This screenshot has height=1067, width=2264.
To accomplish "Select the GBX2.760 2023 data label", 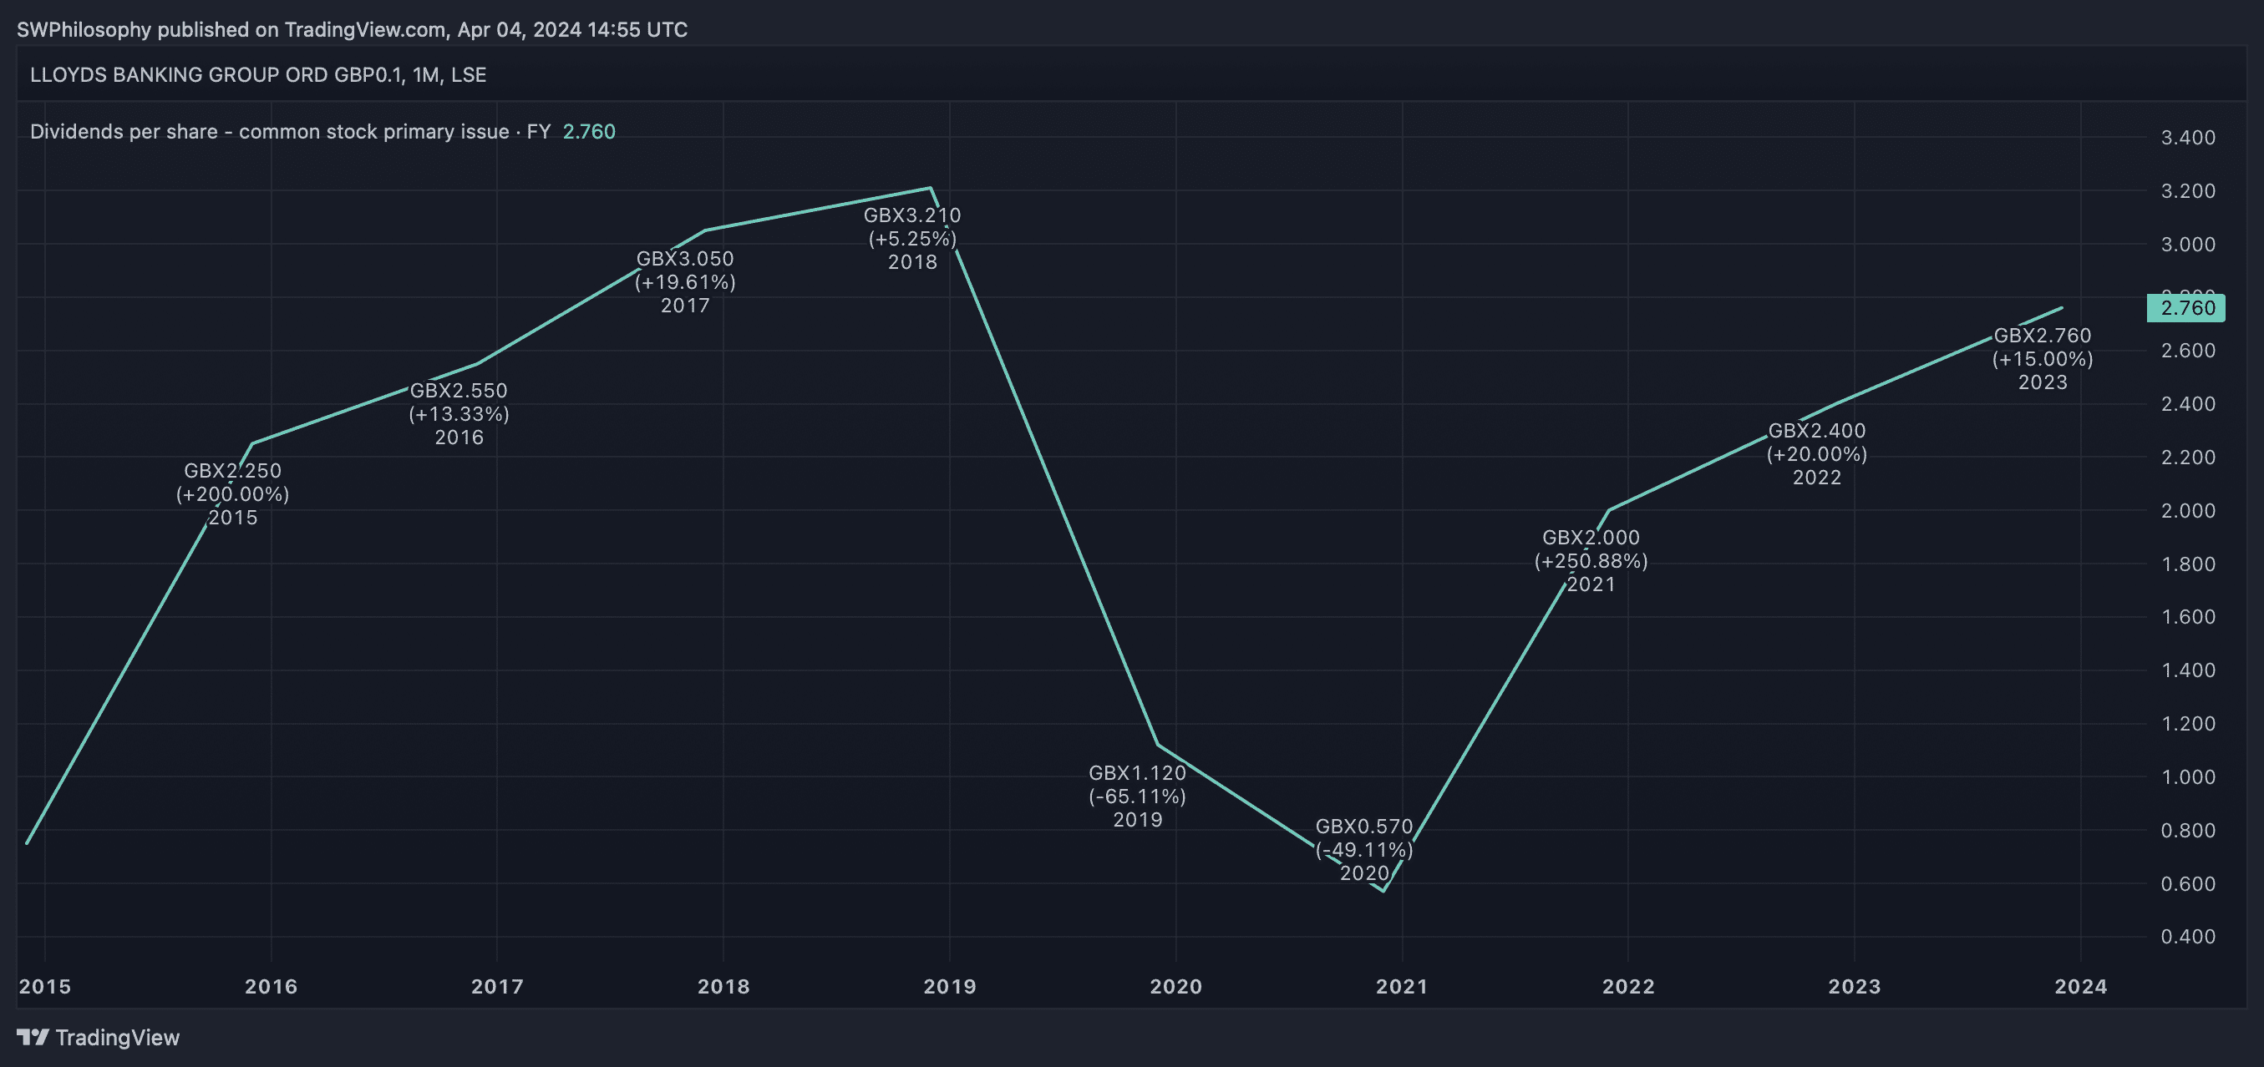I will [x=2043, y=358].
